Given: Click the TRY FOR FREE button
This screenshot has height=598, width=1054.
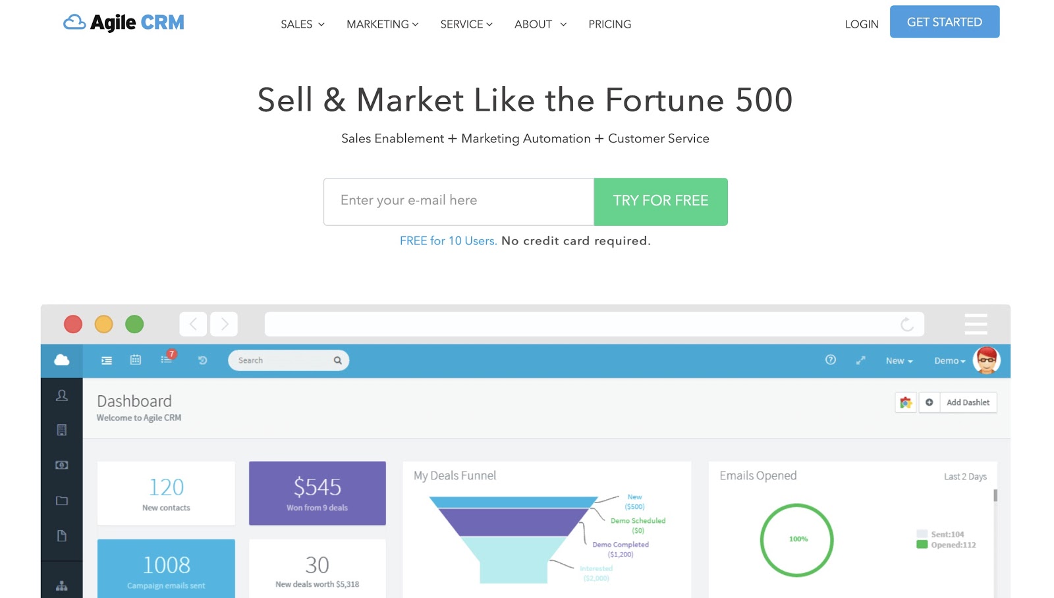Looking at the screenshot, I should 661,202.
